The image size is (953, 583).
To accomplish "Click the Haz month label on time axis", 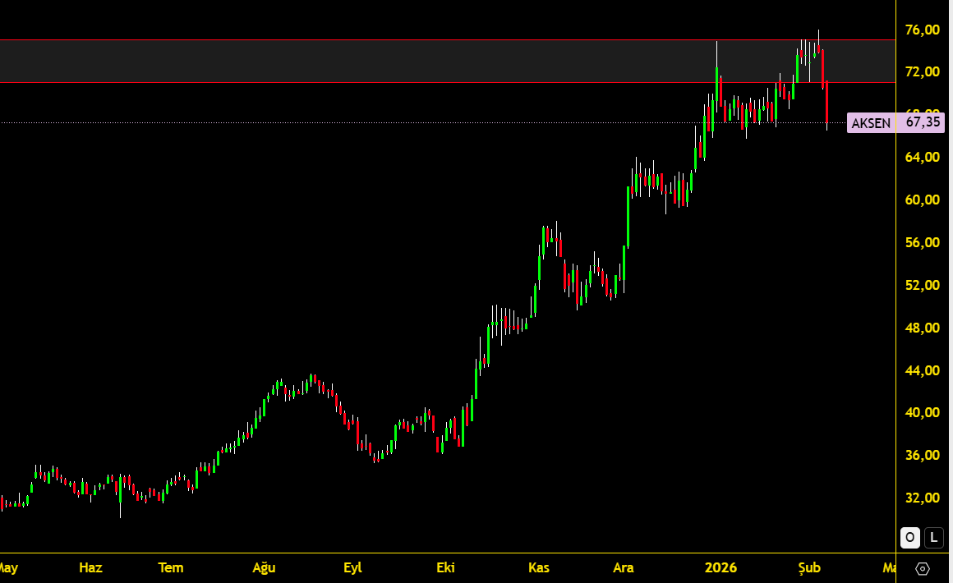I will click(90, 568).
